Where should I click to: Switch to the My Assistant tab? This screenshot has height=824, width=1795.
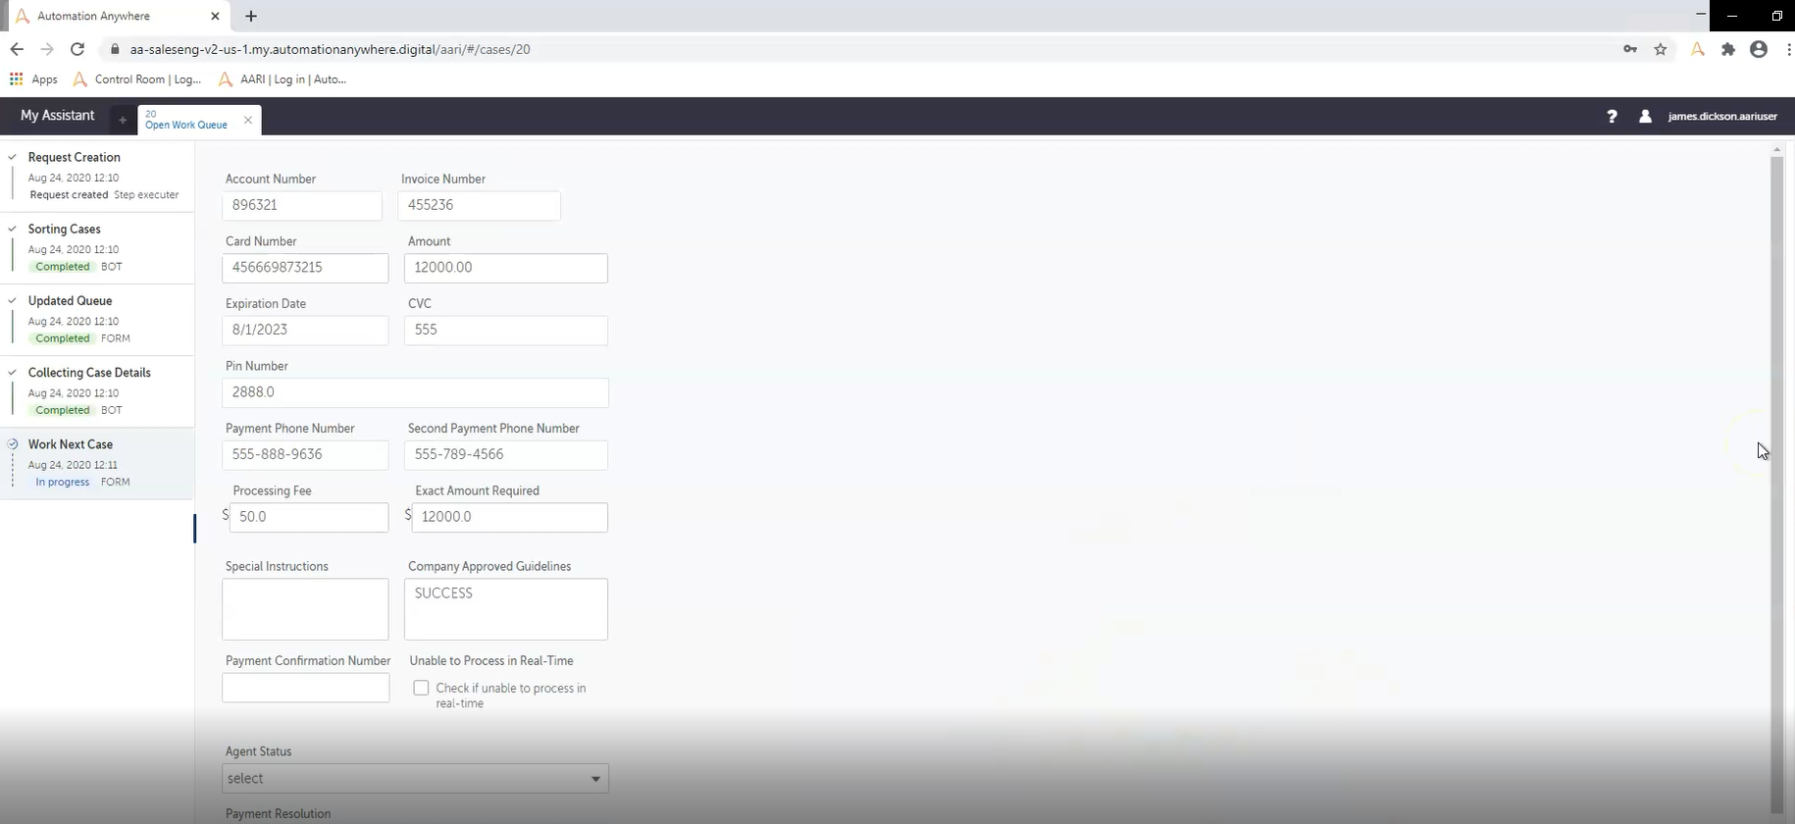point(57,116)
